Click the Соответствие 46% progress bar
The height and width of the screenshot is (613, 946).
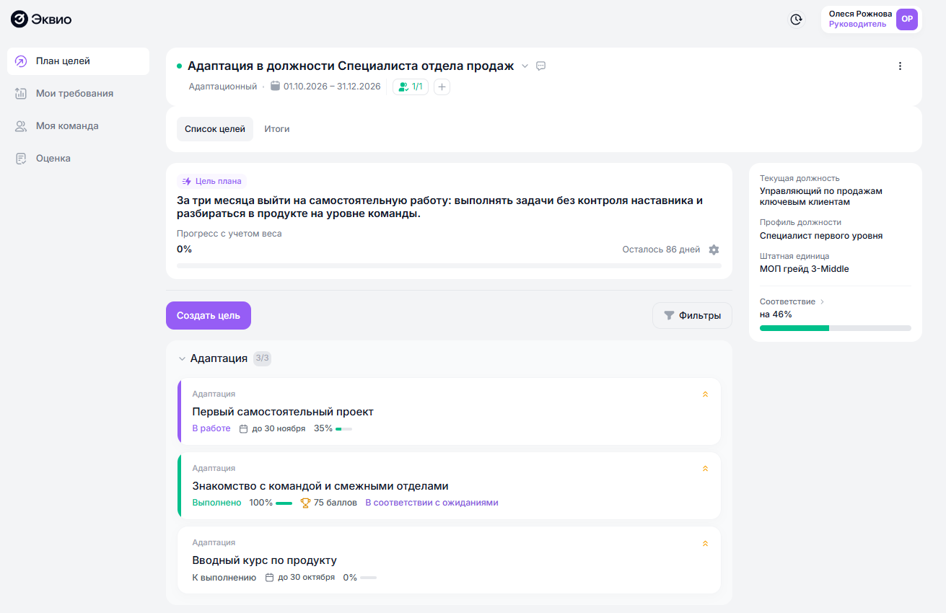836,328
